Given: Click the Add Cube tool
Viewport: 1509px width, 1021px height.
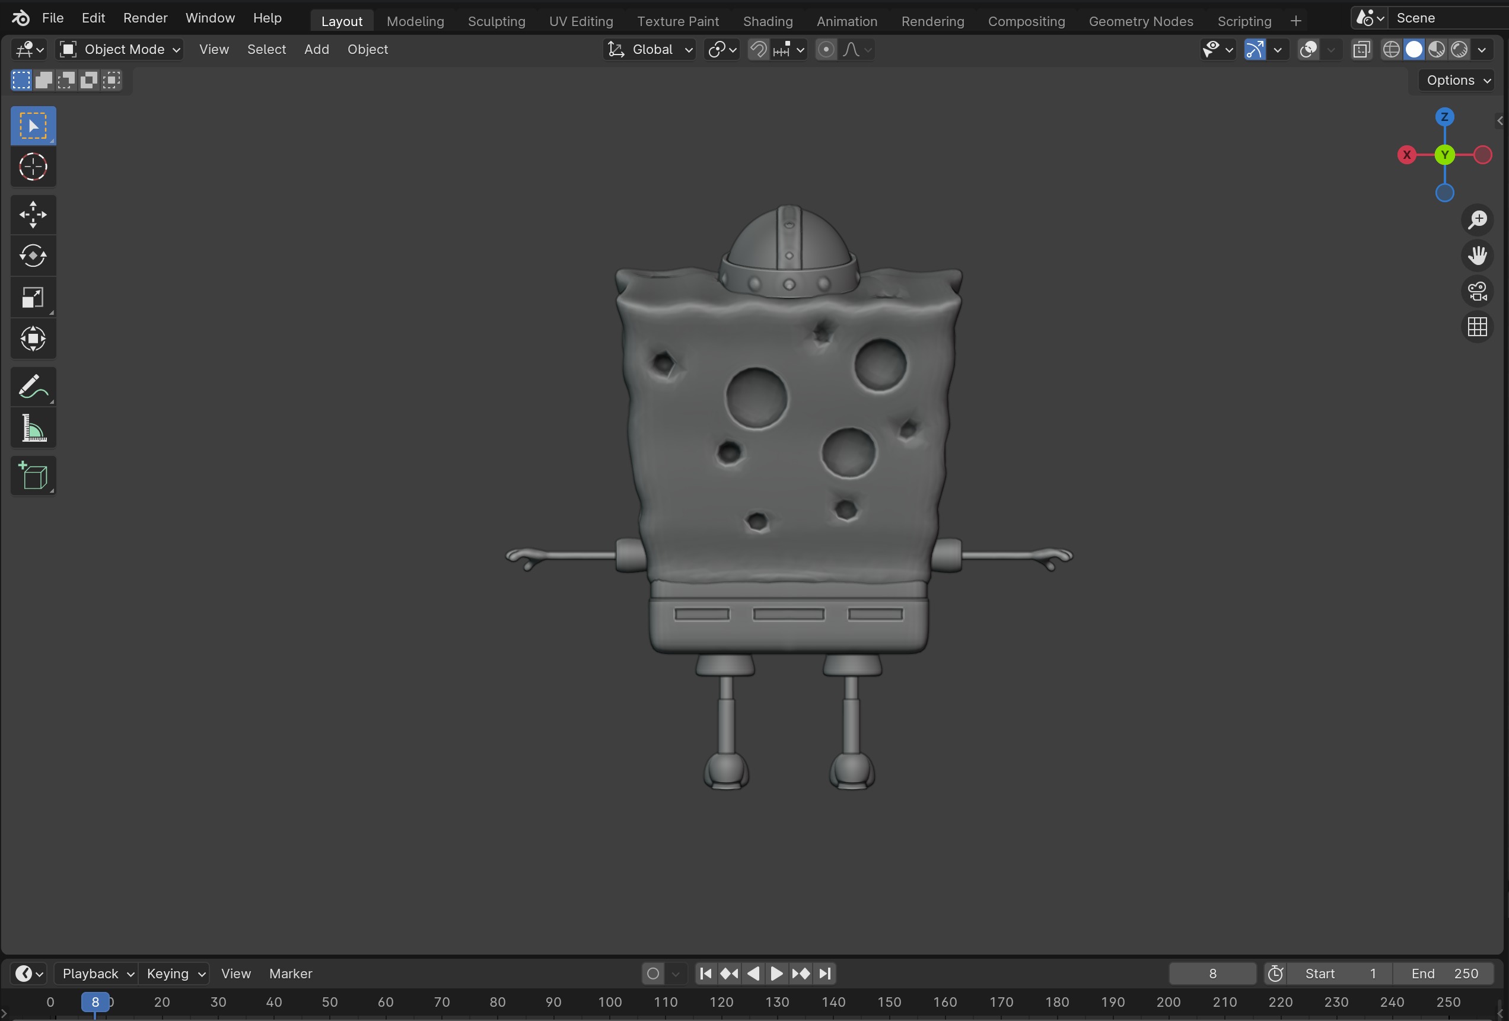Looking at the screenshot, I should click(33, 476).
